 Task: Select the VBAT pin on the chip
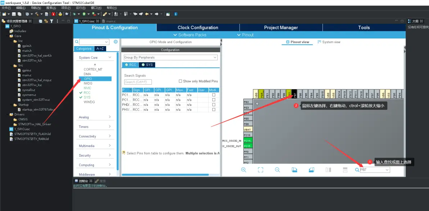click(248, 130)
